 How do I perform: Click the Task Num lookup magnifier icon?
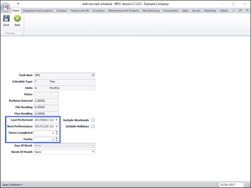point(93,75)
